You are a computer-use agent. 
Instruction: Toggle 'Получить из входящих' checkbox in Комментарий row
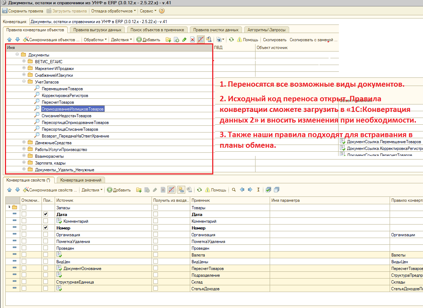pyautogui.click(x=156, y=221)
